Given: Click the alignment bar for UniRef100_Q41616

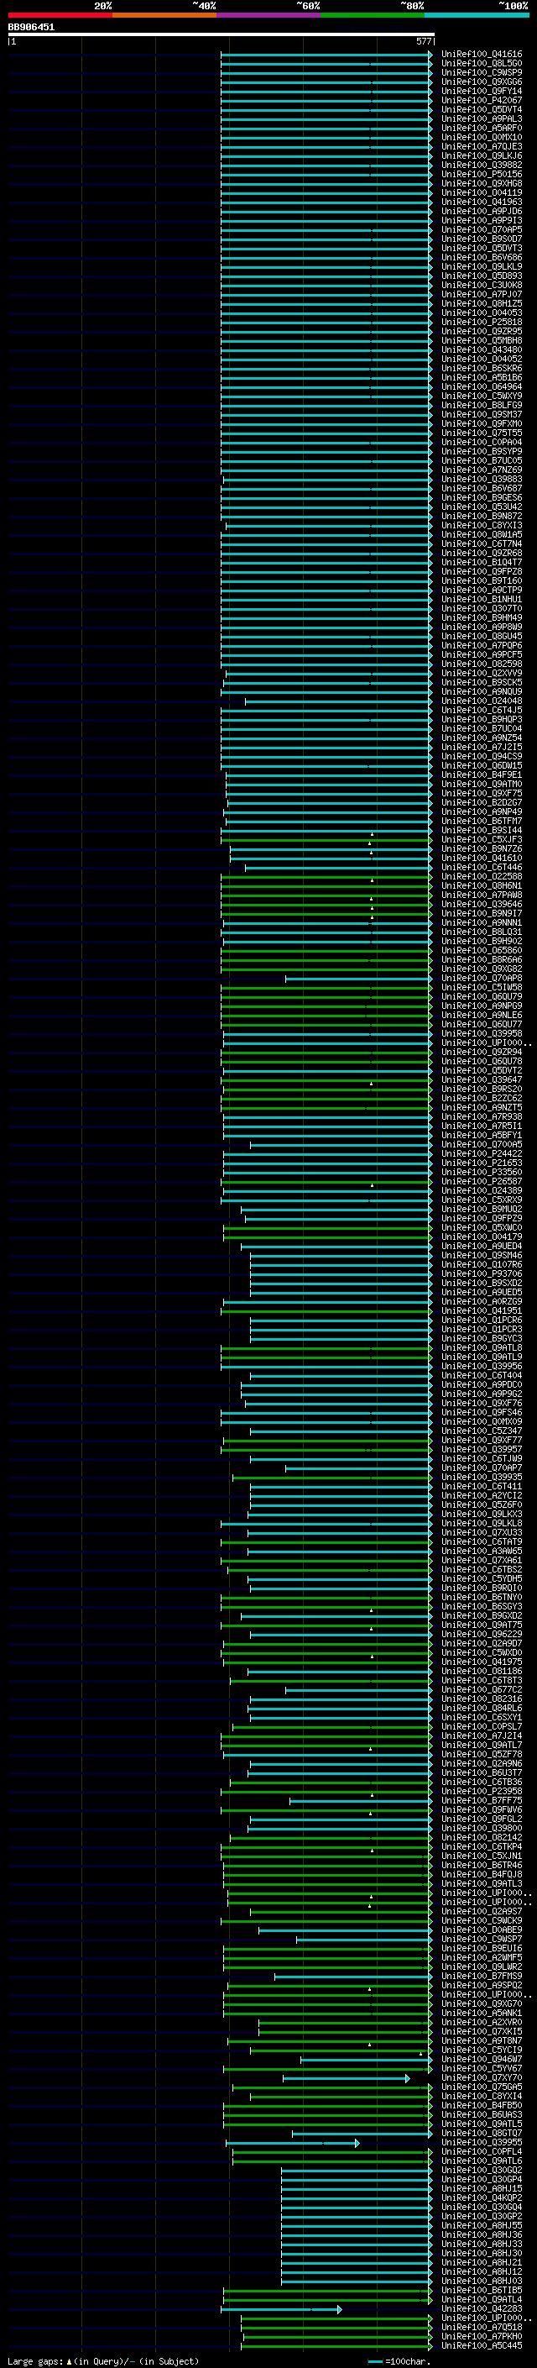Looking at the screenshot, I should click(x=326, y=55).
